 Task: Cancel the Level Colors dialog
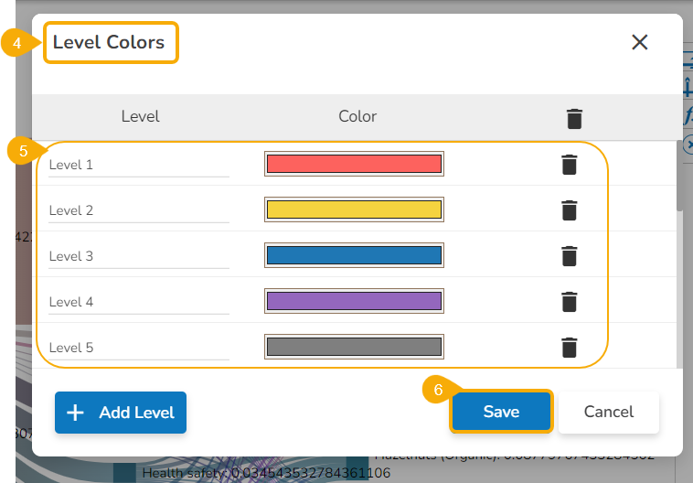[x=609, y=412]
